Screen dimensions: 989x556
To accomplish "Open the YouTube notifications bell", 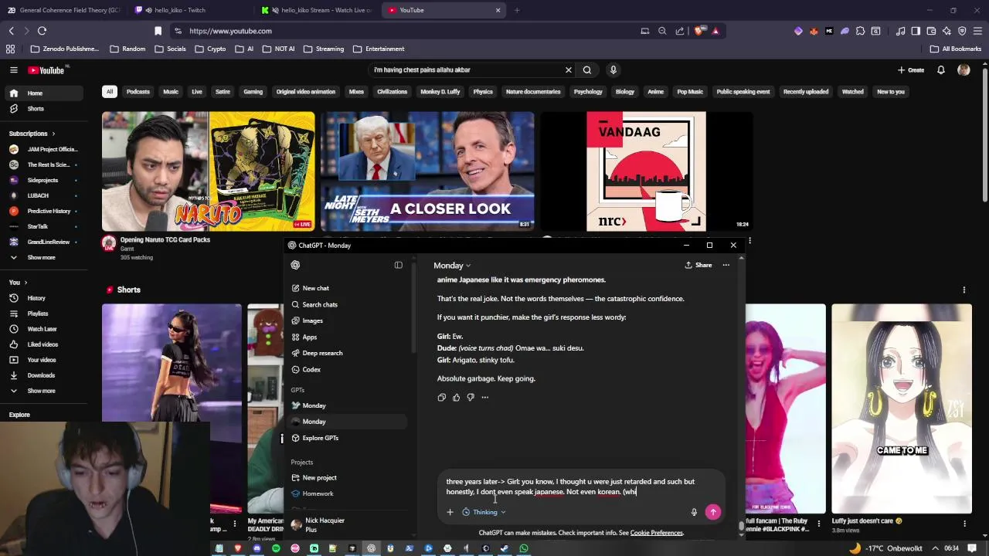I will pyautogui.click(x=941, y=70).
